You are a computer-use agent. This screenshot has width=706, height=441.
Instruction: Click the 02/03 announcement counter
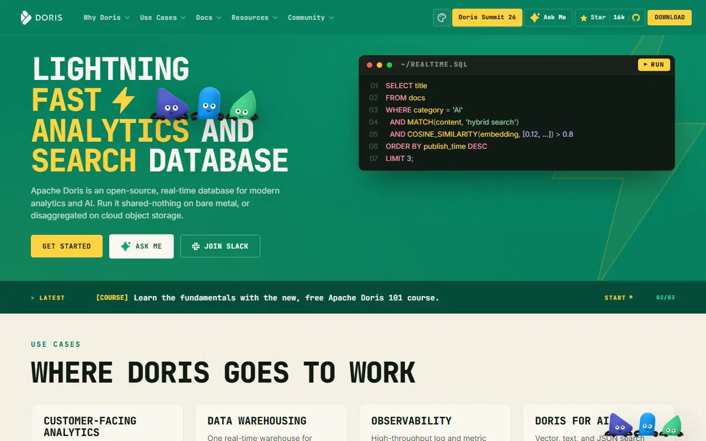click(x=665, y=298)
